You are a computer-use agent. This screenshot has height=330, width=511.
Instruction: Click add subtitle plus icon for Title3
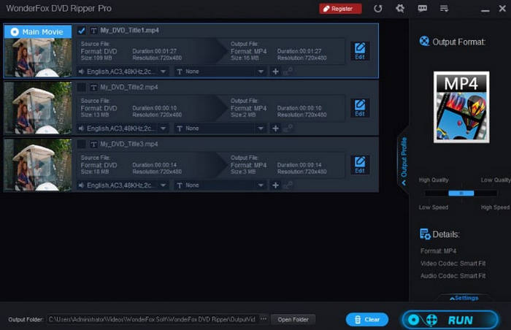click(275, 185)
